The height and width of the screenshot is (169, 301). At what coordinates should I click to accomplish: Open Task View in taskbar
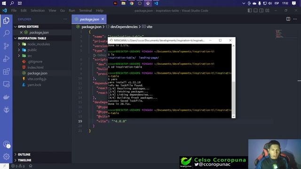coord(20,3)
